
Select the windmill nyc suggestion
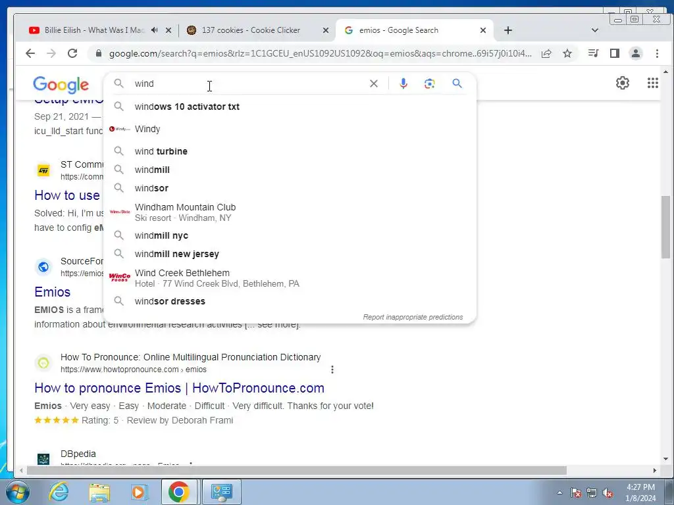pos(290,235)
